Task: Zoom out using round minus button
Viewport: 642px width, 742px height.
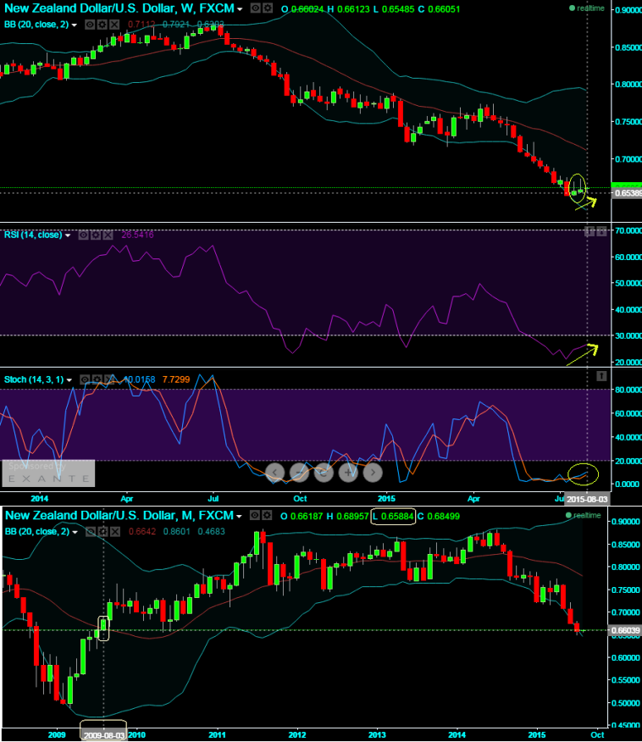Action: [x=299, y=473]
